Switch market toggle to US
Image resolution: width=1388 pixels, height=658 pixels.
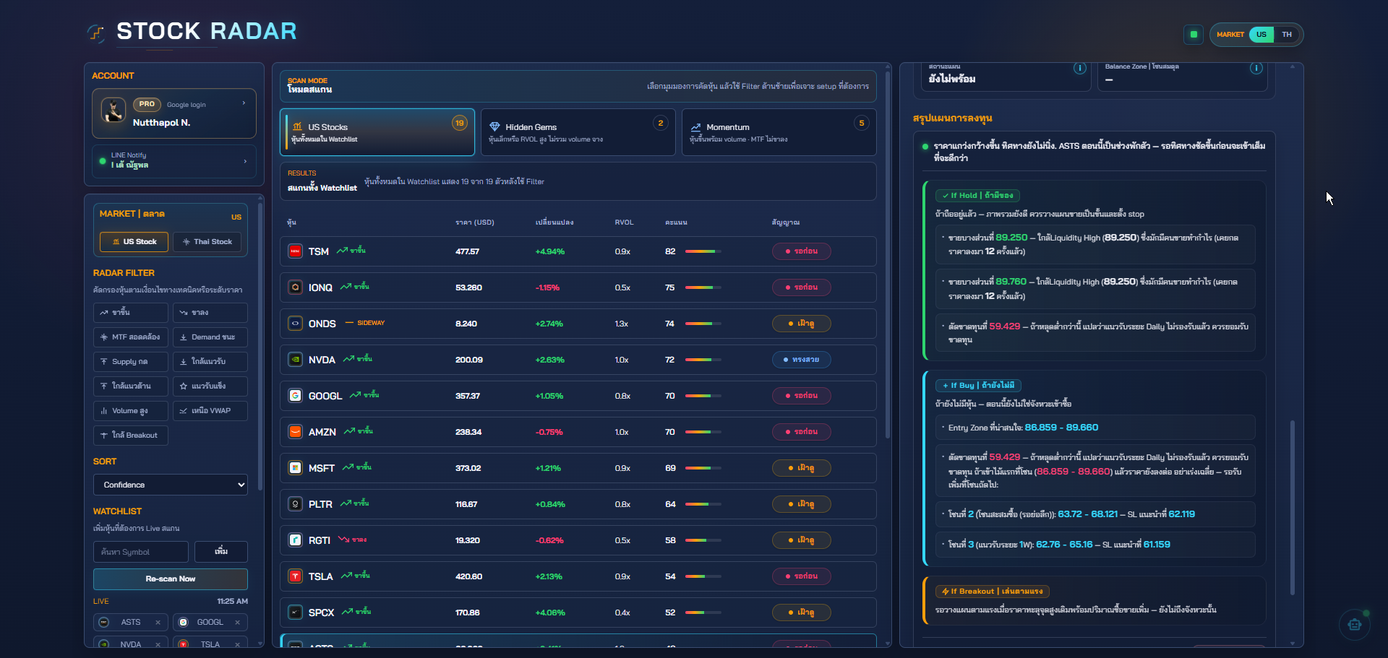[1261, 35]
